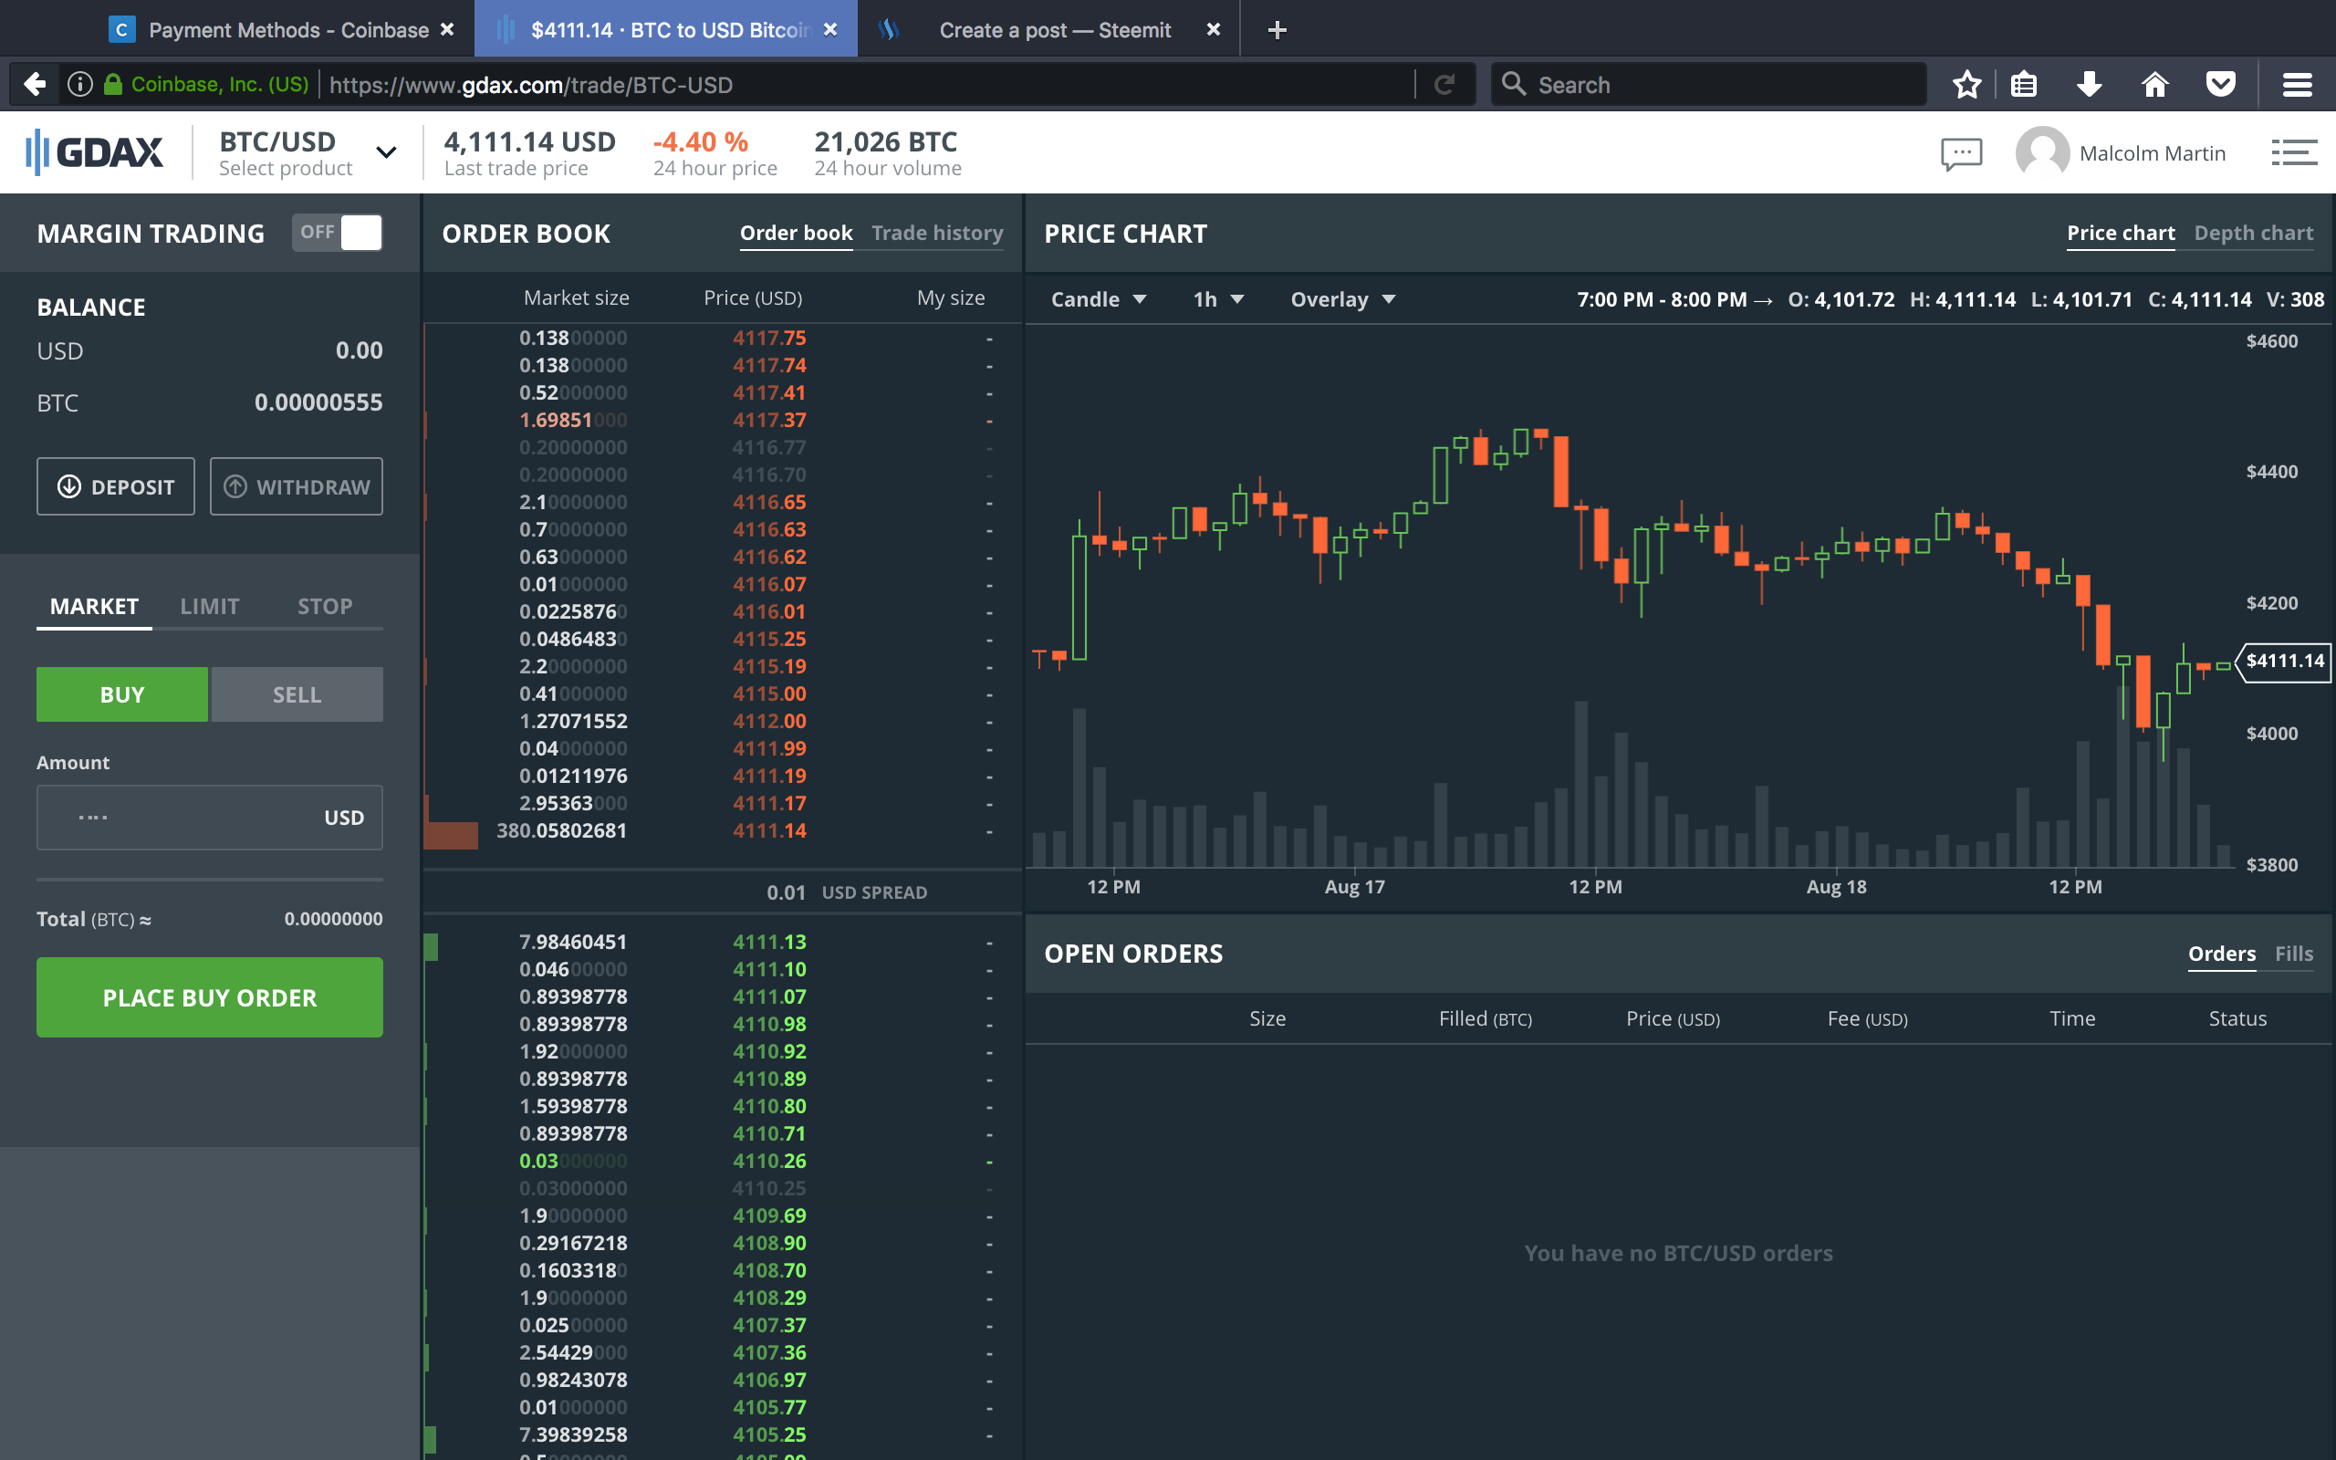Click the 0.01 USD SPREAD label
The height and width of the screenshot is (1460, 2336).
(847, 892)
